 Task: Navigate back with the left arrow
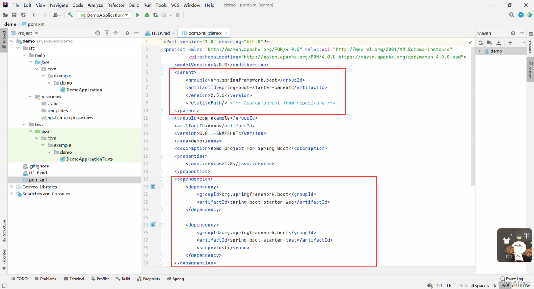coord(35,15)
